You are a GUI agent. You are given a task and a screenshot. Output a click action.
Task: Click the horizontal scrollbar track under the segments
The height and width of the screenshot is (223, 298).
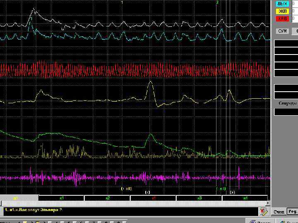133,203
